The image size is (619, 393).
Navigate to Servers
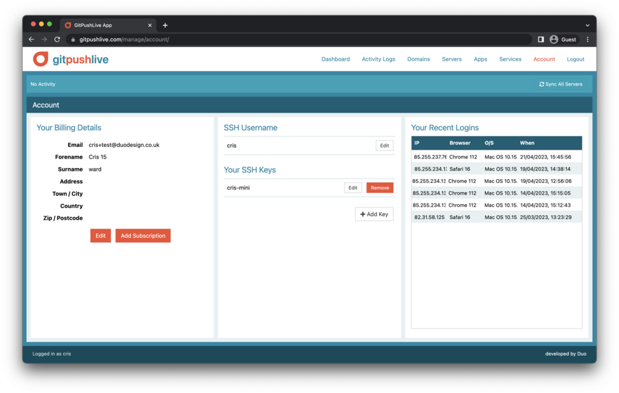click(x=451, y=59)
